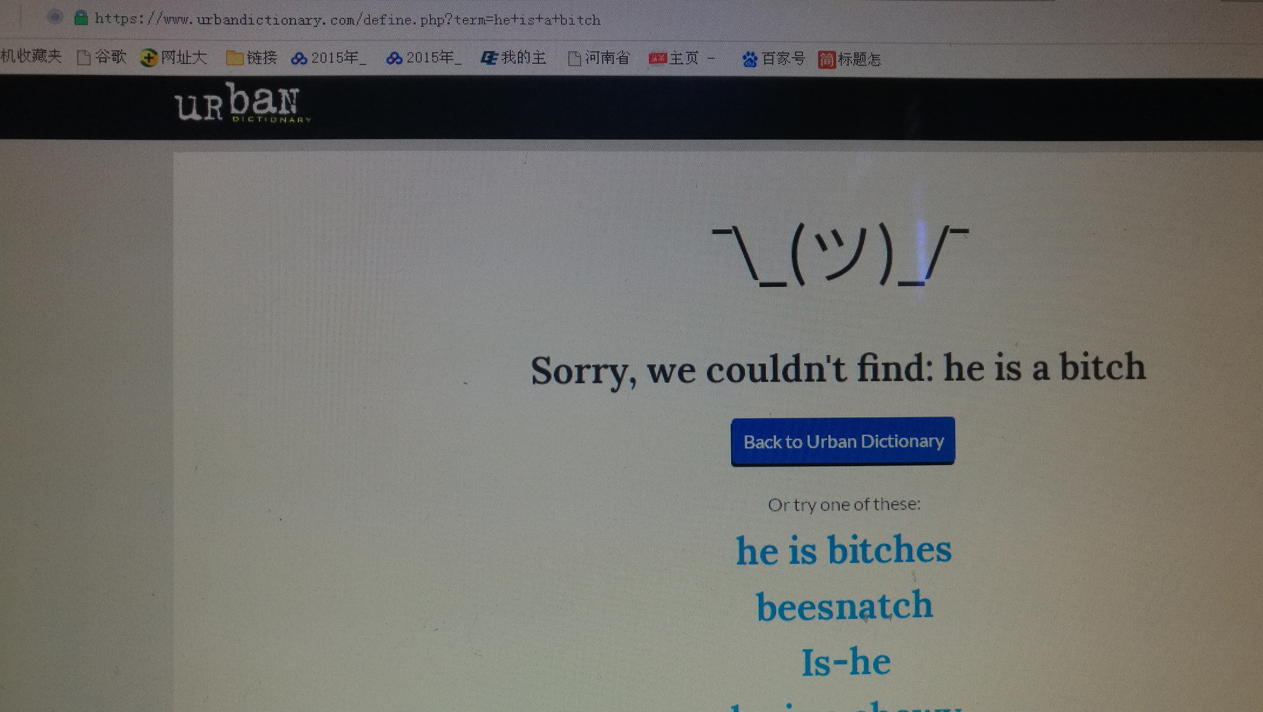Open the "beesnatch" suggestion link
This screenshot has height=712, width=1263.
tap(844, 606)
